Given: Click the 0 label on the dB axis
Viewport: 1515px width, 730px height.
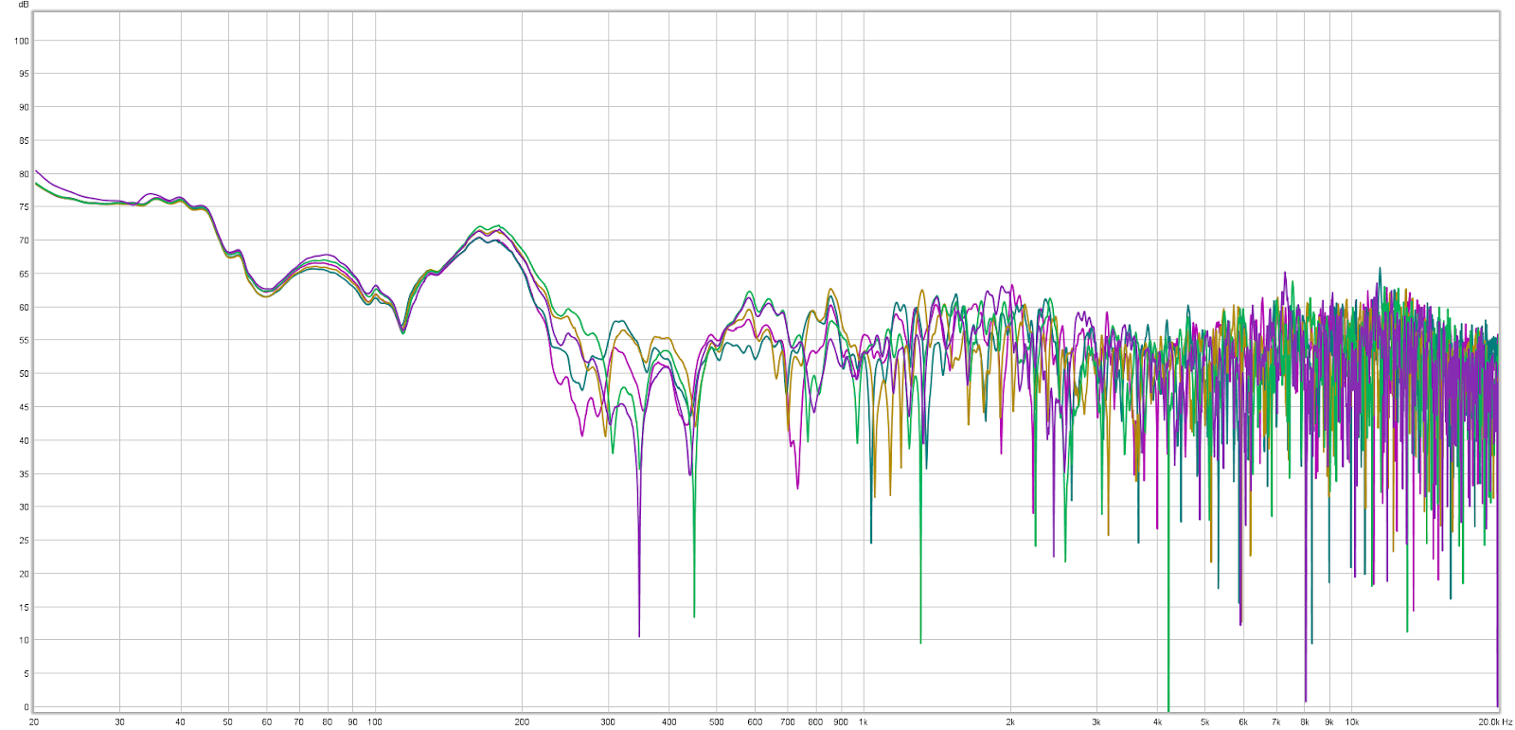Looking at the screenshot, I should (27, 707).
